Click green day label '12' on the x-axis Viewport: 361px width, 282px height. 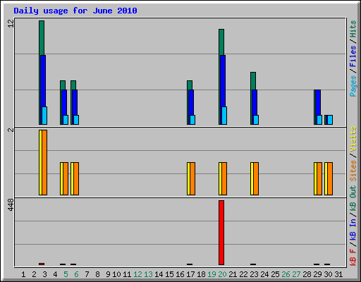click(x=137, y=274)
